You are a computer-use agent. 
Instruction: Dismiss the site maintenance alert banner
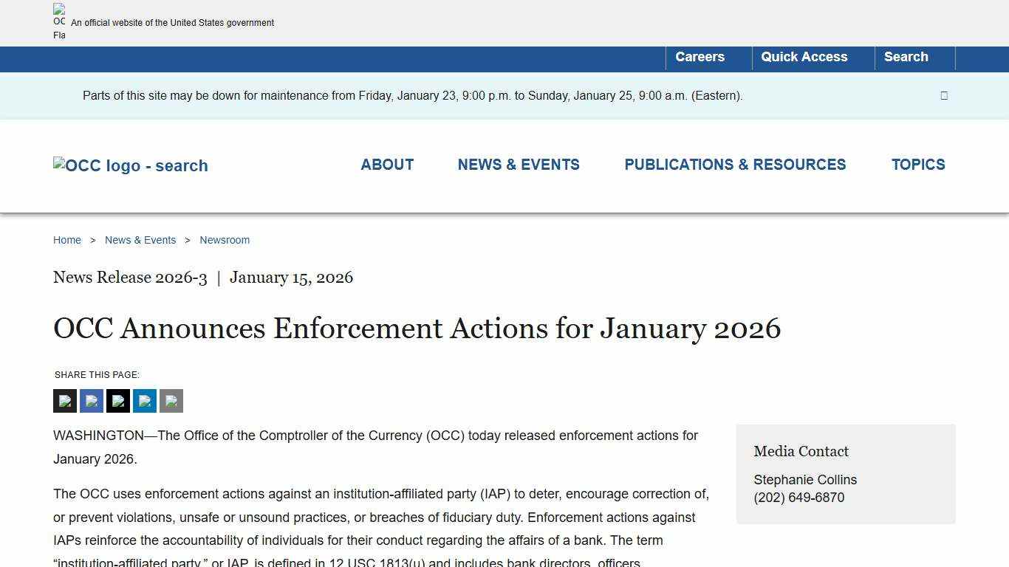point(943,95)
